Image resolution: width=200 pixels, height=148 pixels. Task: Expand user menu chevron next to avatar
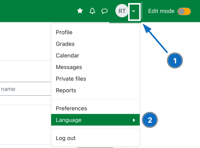(134, 11)
